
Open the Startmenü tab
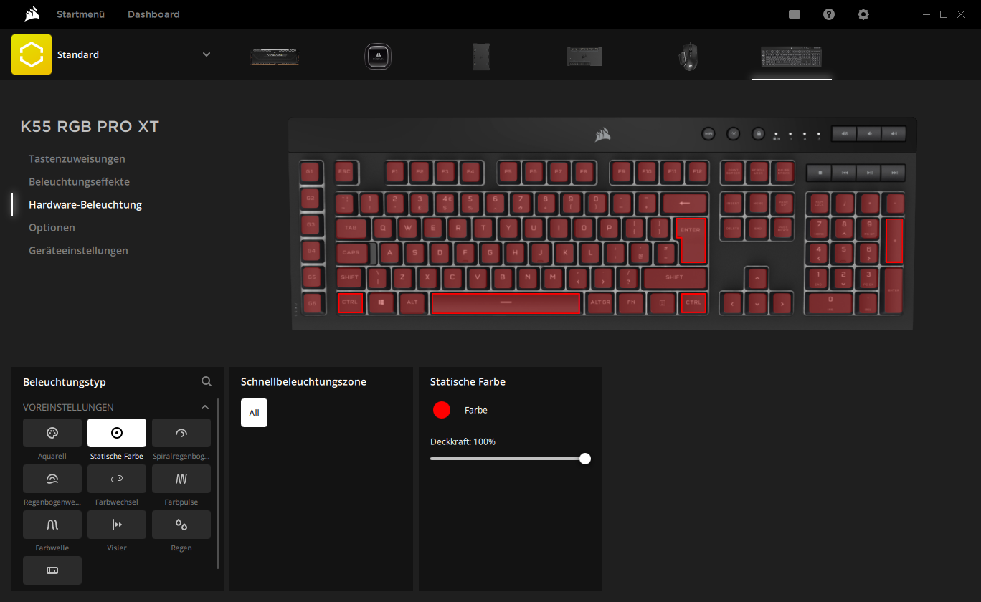click(x=81, y=14)
